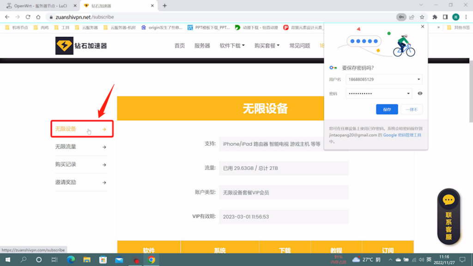Image resolution: width=473 pixels, height=266 pixels.
Task: Open the 其他书签 bookmark folder
Action: click(459, 27)
